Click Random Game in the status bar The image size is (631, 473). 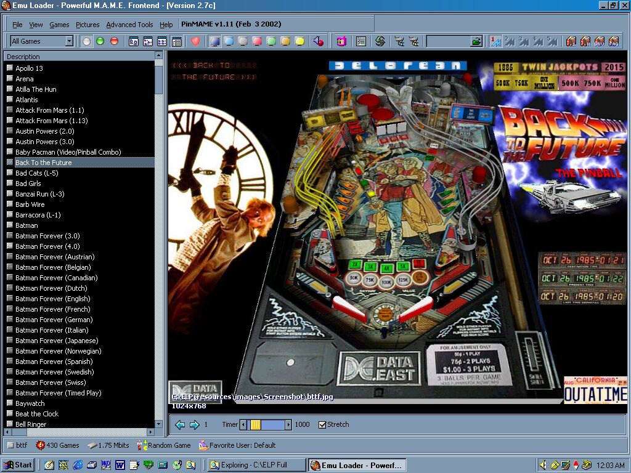164,445
